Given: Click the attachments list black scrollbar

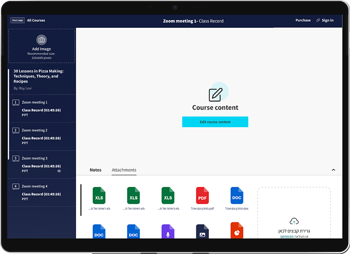Looking at the screenshot, I should tap(81, 200).
